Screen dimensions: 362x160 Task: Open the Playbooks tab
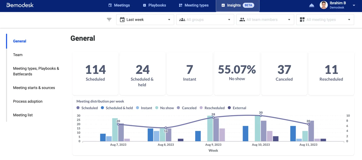[x=154, y=5]
